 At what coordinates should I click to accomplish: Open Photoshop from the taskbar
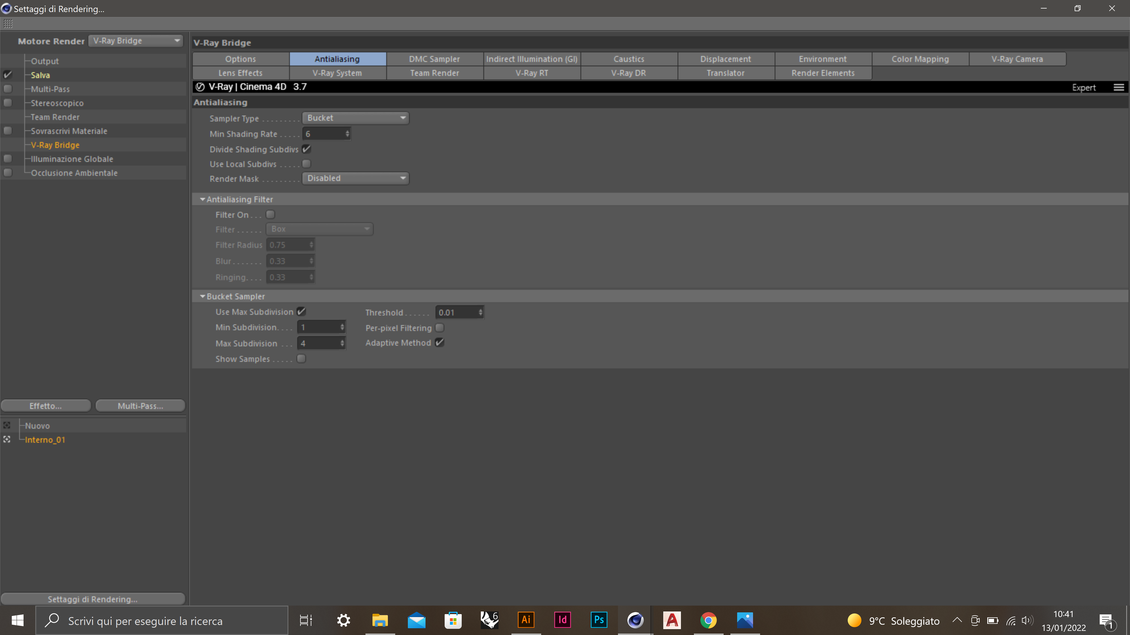click(599, 620)
